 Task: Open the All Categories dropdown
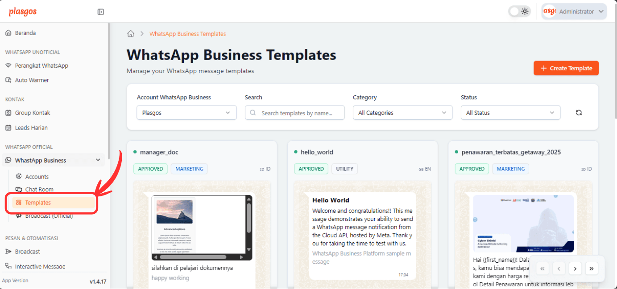(x=402, y=113)
